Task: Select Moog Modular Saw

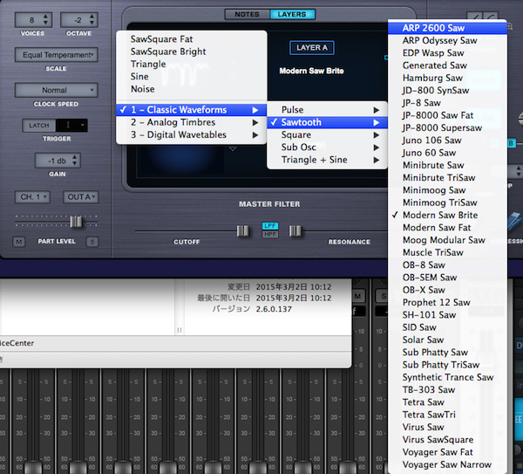Action: (x=448, y=240)
